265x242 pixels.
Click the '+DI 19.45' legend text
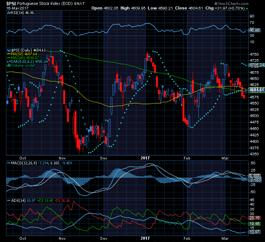(x=45, y=201)
